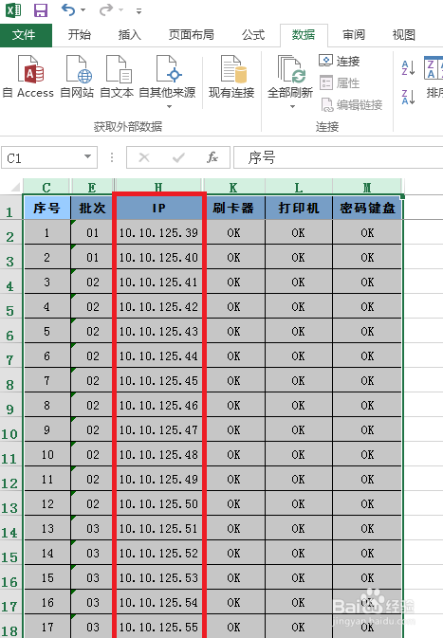Switch to the 公式 (Formulas) tab
This screenshot has height=638, width=443.
coord(253,35)
